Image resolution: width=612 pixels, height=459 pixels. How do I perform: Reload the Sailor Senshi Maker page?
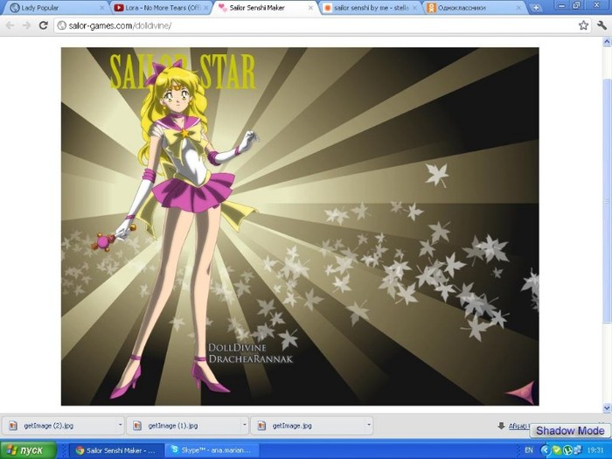pyautogui.click(x=43, y=25)
